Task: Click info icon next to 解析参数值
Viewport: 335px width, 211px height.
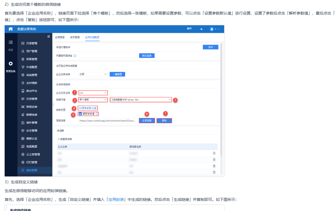Action: (97, 114)
